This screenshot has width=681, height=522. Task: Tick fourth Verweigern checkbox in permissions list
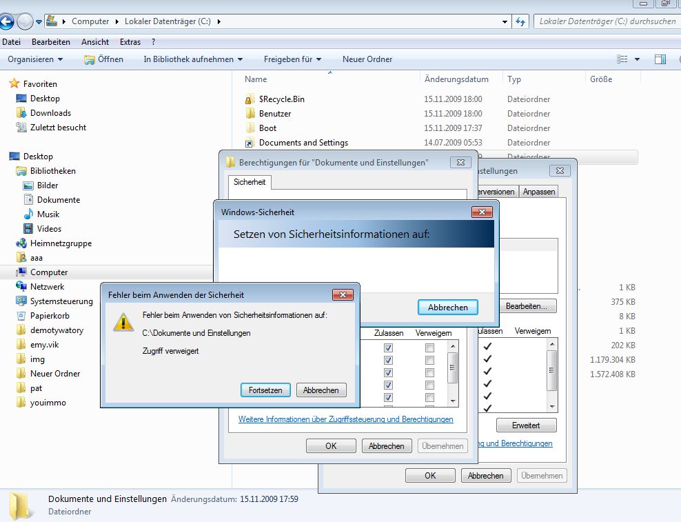click(x=429, y=385)
